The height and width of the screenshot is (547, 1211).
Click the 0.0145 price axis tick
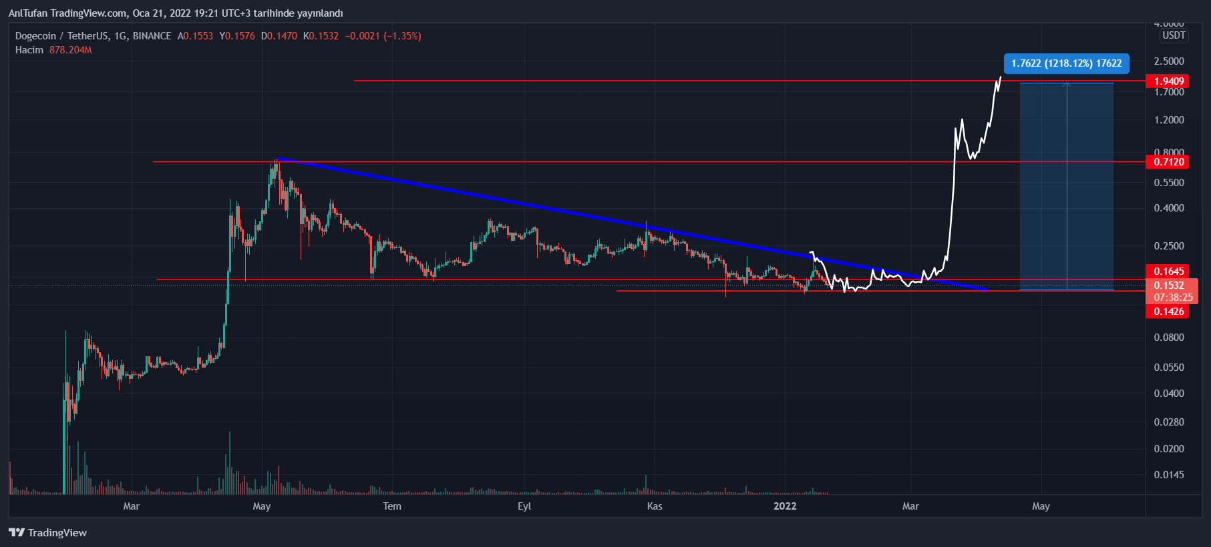[x=1168, y=475]
